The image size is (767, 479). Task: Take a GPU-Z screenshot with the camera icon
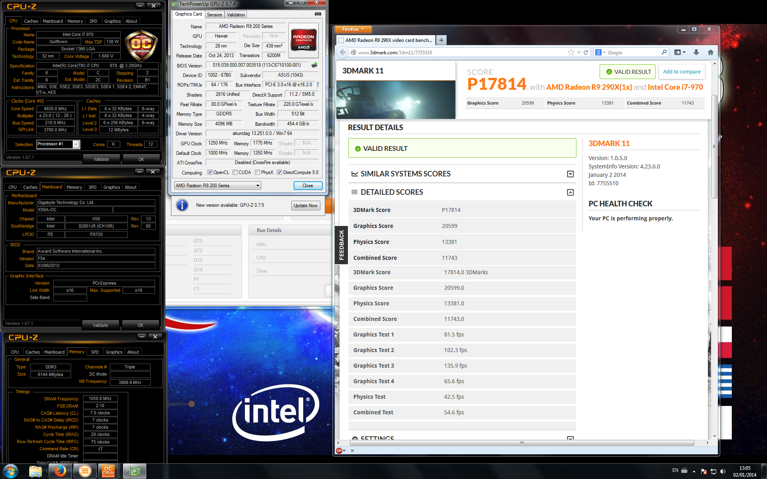pos(318,14)
